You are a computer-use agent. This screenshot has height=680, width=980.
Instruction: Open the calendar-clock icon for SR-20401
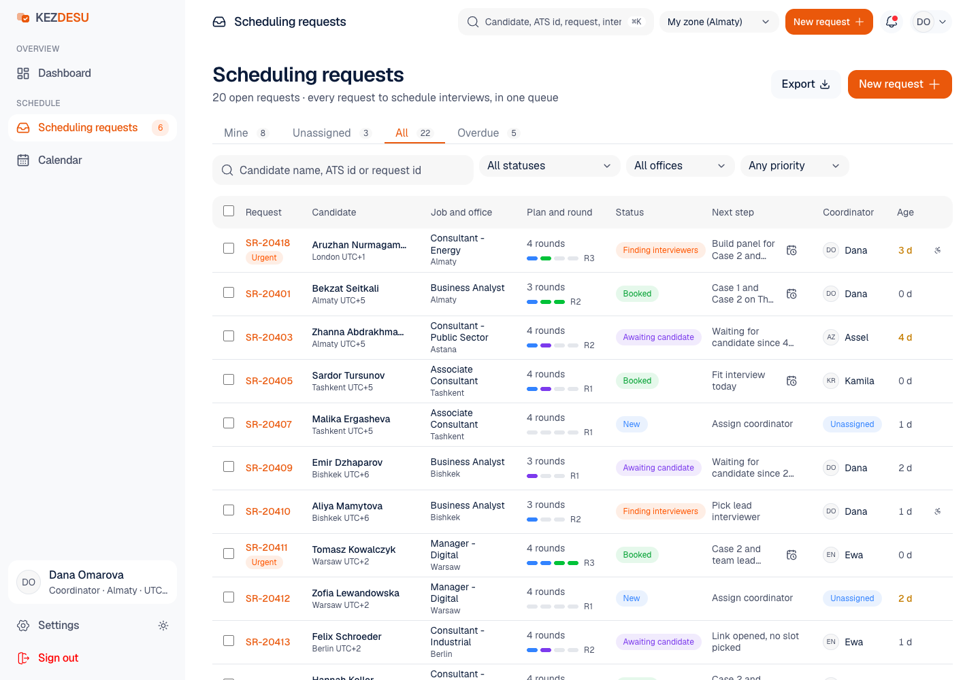click(791, 294)
